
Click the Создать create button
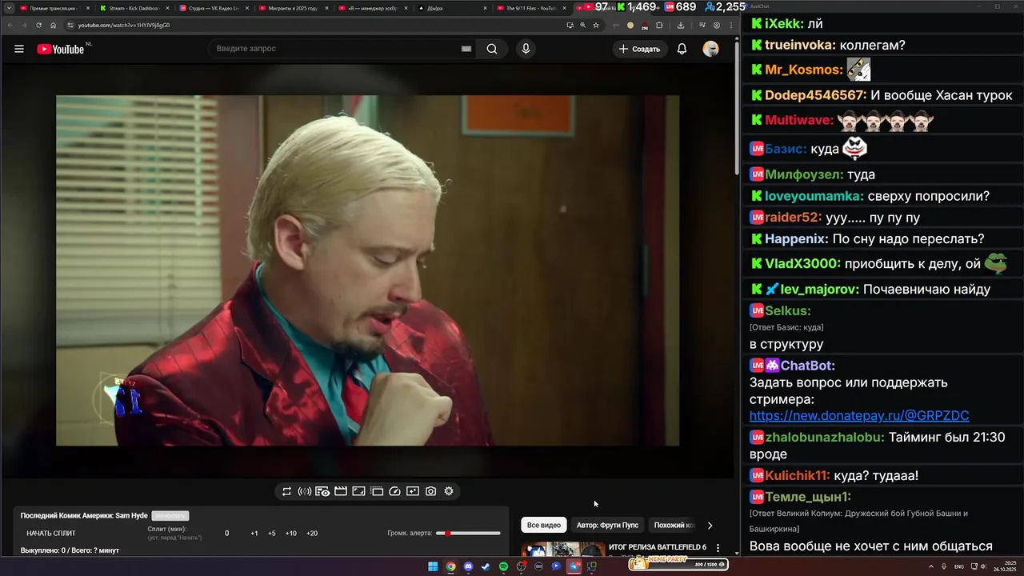(639, 49)
